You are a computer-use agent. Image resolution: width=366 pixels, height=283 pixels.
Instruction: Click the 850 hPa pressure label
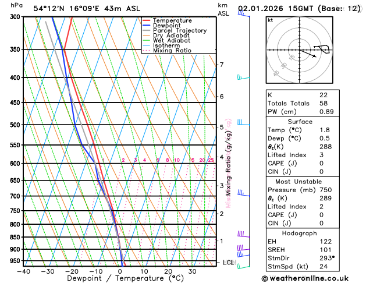[x=16, y=237]
